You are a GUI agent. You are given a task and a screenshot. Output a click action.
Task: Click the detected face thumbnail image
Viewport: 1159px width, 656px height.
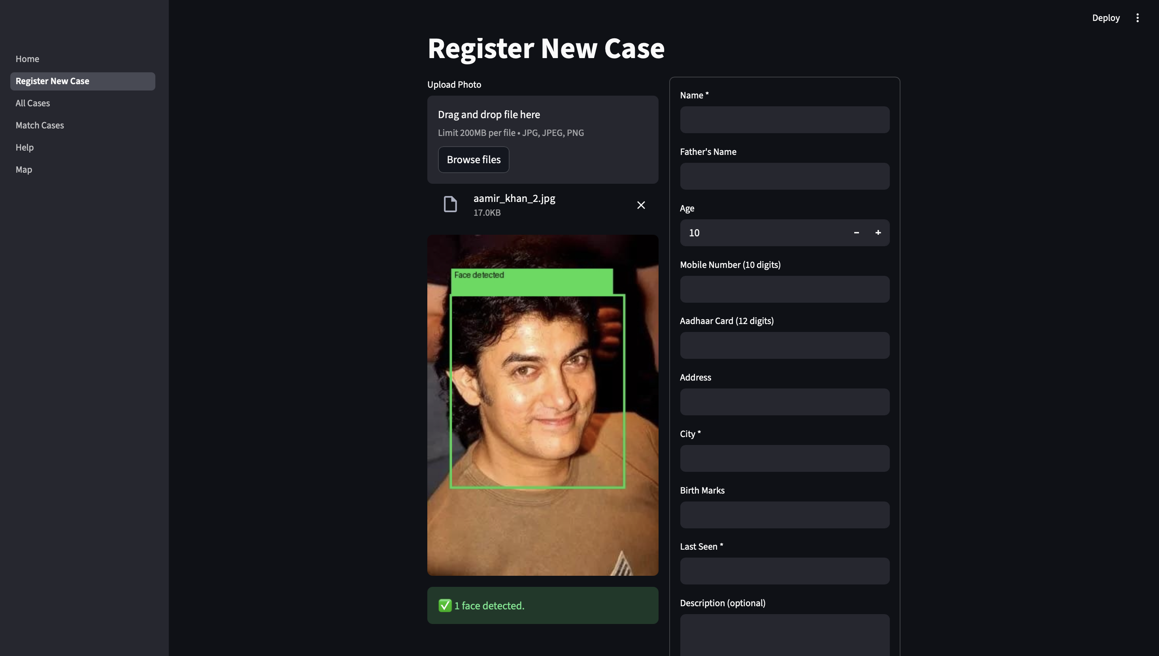click(x=543, y=405)
